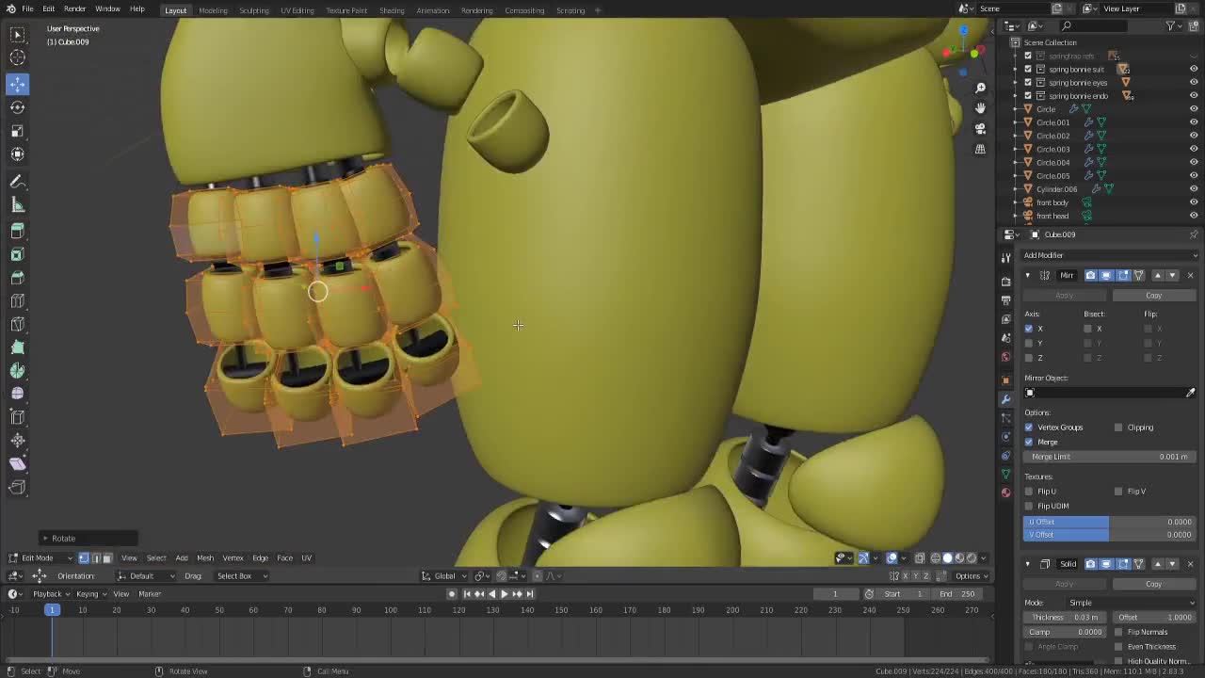
Task: Click Copy button in Mirror modifier
Action: coord(1153,295)
